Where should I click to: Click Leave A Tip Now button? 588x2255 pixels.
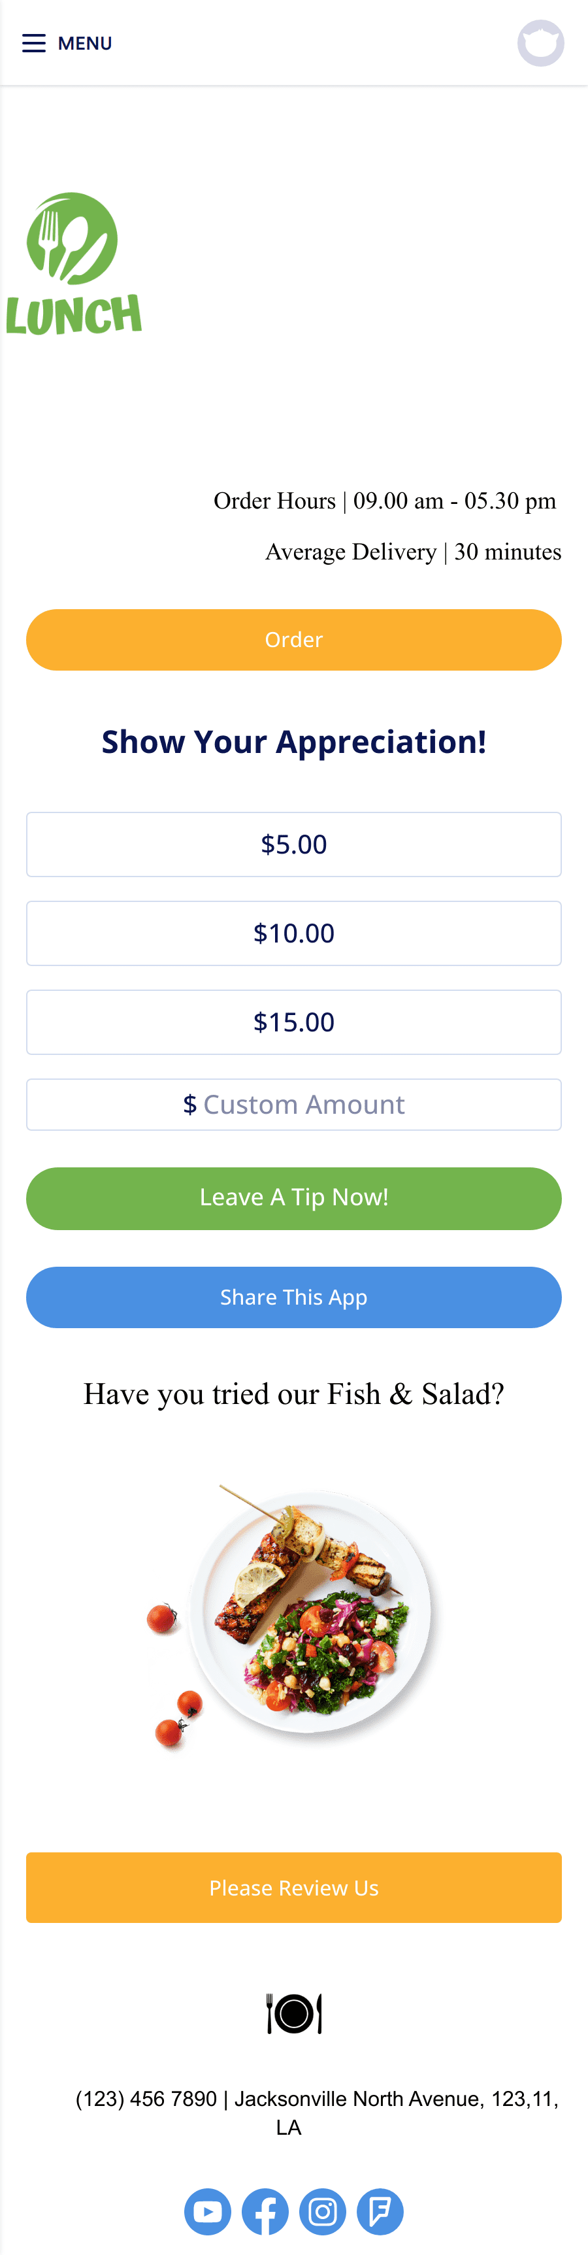[294, 1197]
